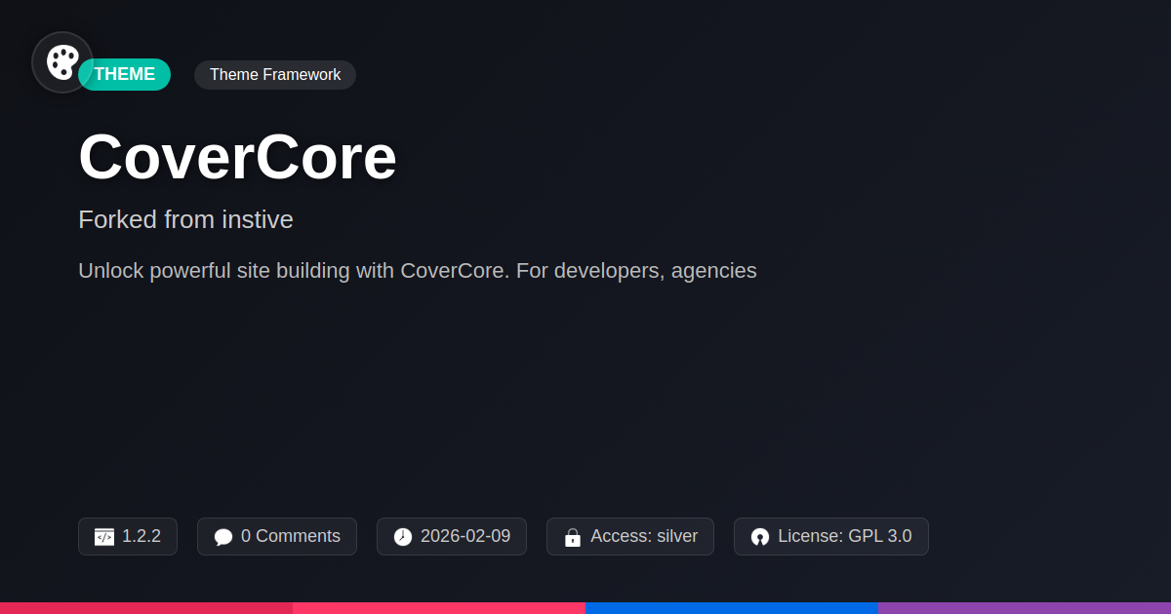Click the purple bar segment
Screen dimensions: 1171x614
click(1025, 608)
